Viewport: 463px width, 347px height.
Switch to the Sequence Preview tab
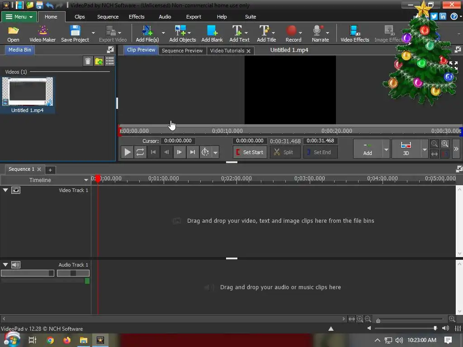coord(182,51)
